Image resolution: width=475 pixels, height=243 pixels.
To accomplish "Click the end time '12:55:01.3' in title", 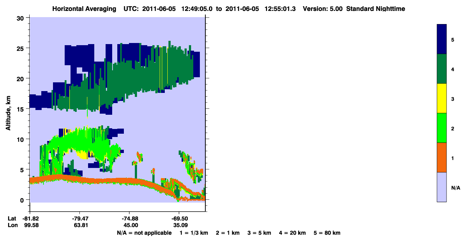I will pos(281,9).
